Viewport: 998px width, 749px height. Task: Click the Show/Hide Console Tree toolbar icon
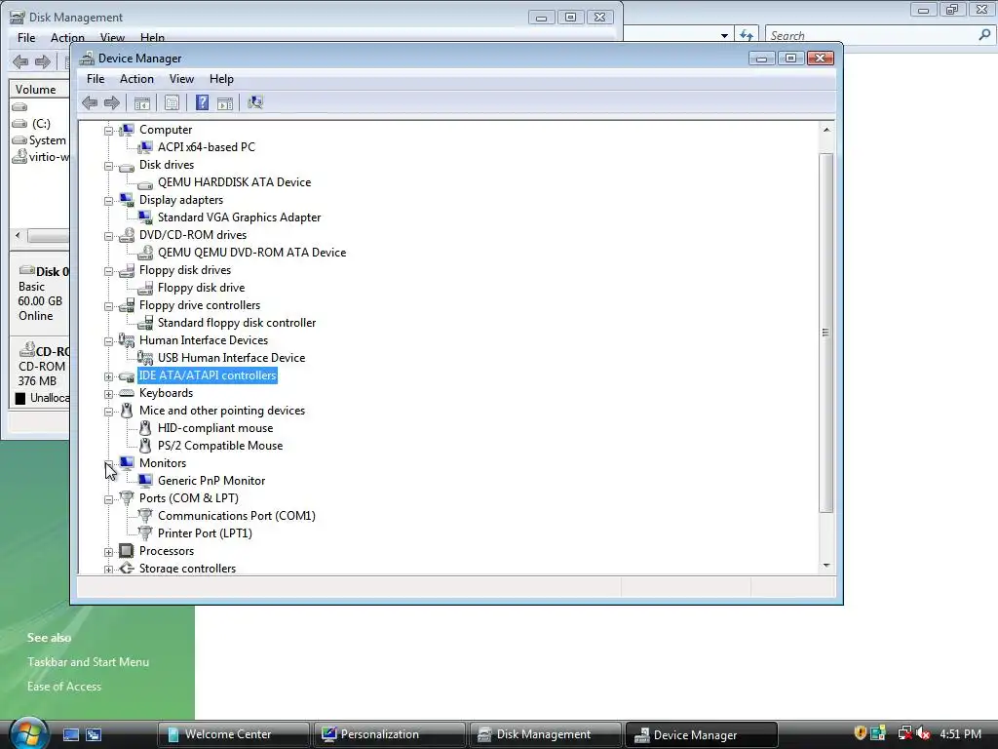(142, 102)
